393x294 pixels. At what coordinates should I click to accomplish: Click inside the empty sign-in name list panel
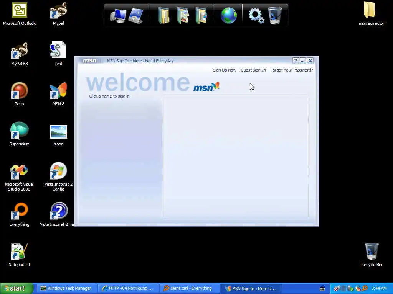(x=236, y=157)
